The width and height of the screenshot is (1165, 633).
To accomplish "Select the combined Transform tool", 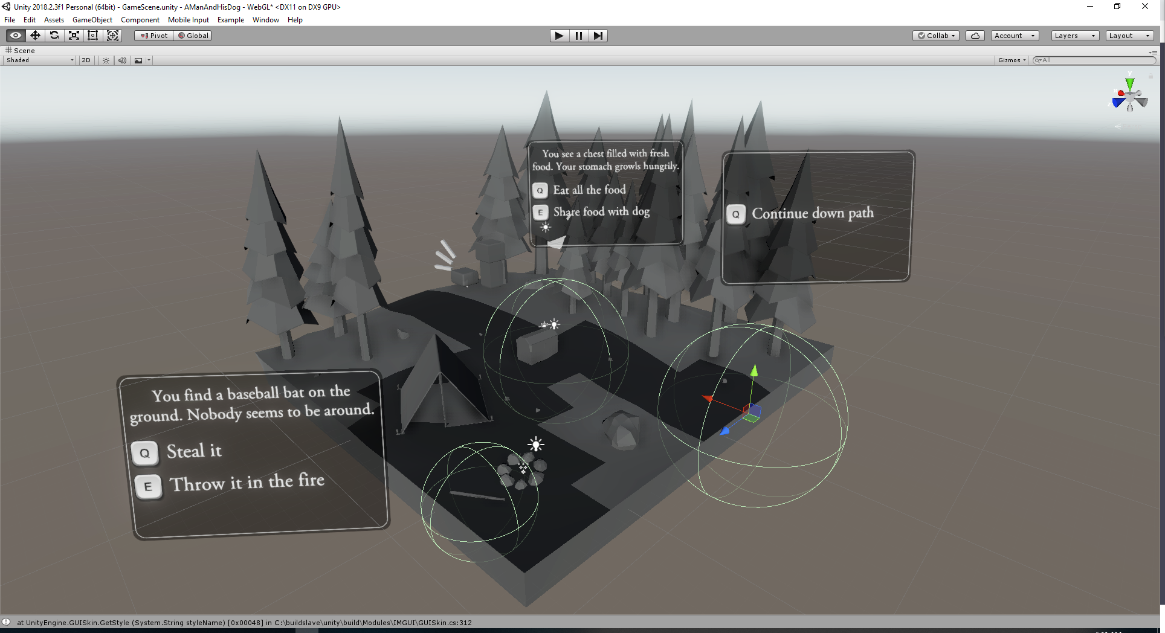I will click(112, 36).
